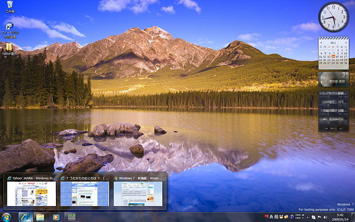Open Windows Explorer folder from taskbar
The image size is (355, 222).
pos(40,217)
